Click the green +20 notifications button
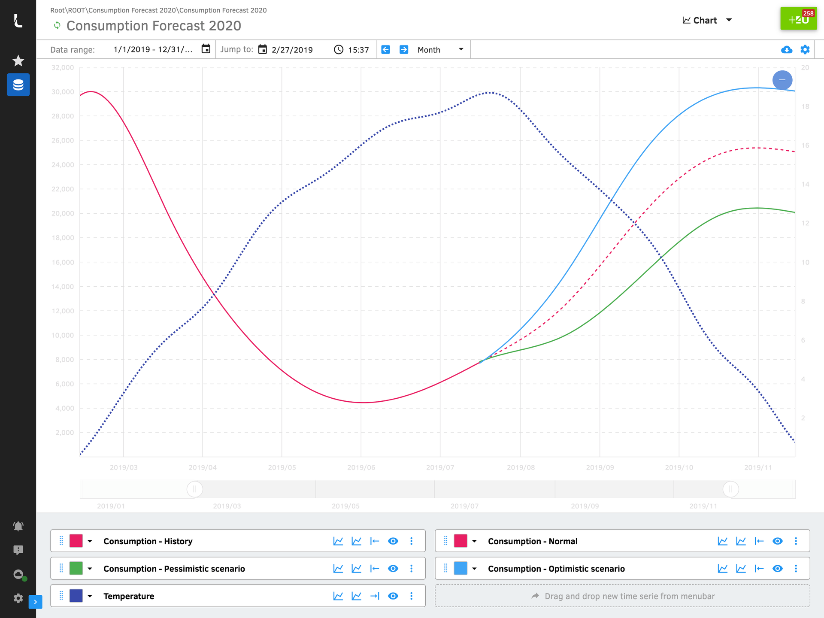 (x=798, y=19)
